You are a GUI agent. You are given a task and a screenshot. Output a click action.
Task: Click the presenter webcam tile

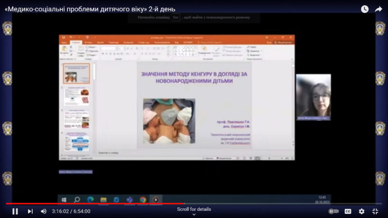[313, 97]
